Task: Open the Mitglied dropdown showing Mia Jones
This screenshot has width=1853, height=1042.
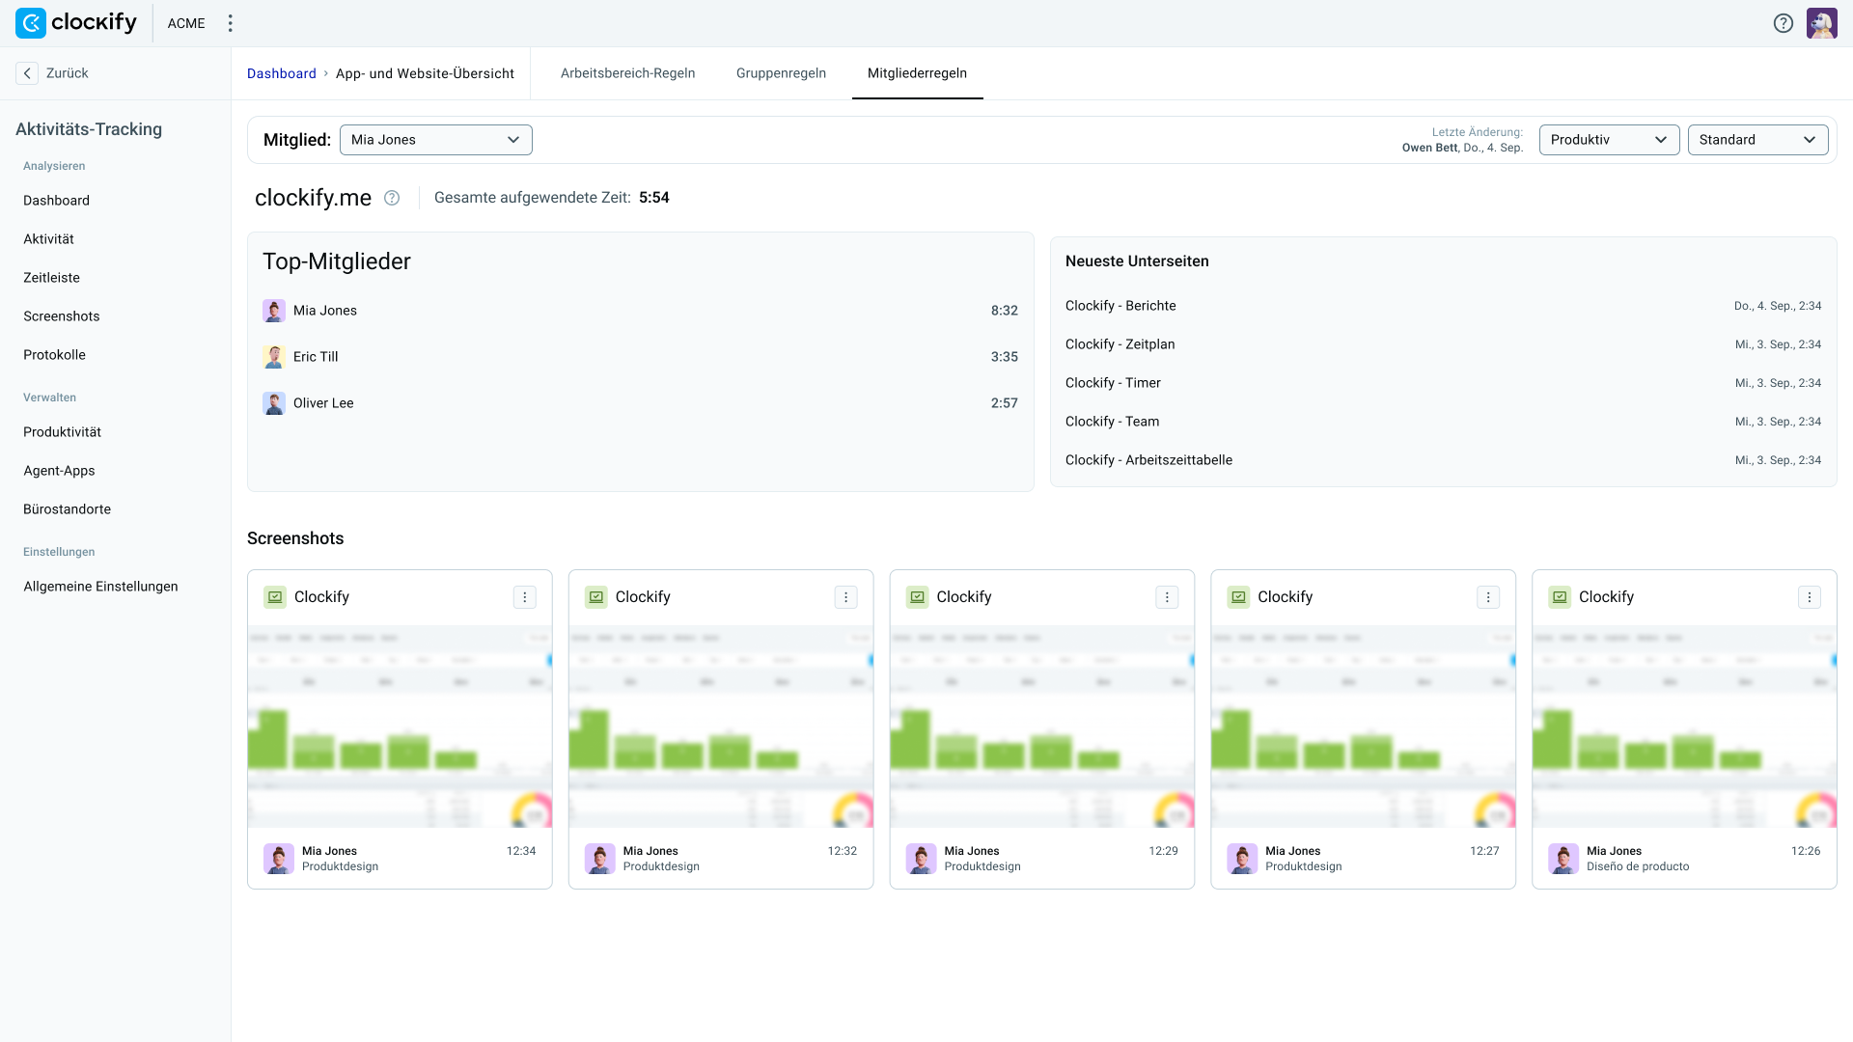Action: (436, 140)
